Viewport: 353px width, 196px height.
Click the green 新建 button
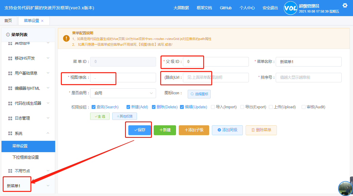point(165,130)
